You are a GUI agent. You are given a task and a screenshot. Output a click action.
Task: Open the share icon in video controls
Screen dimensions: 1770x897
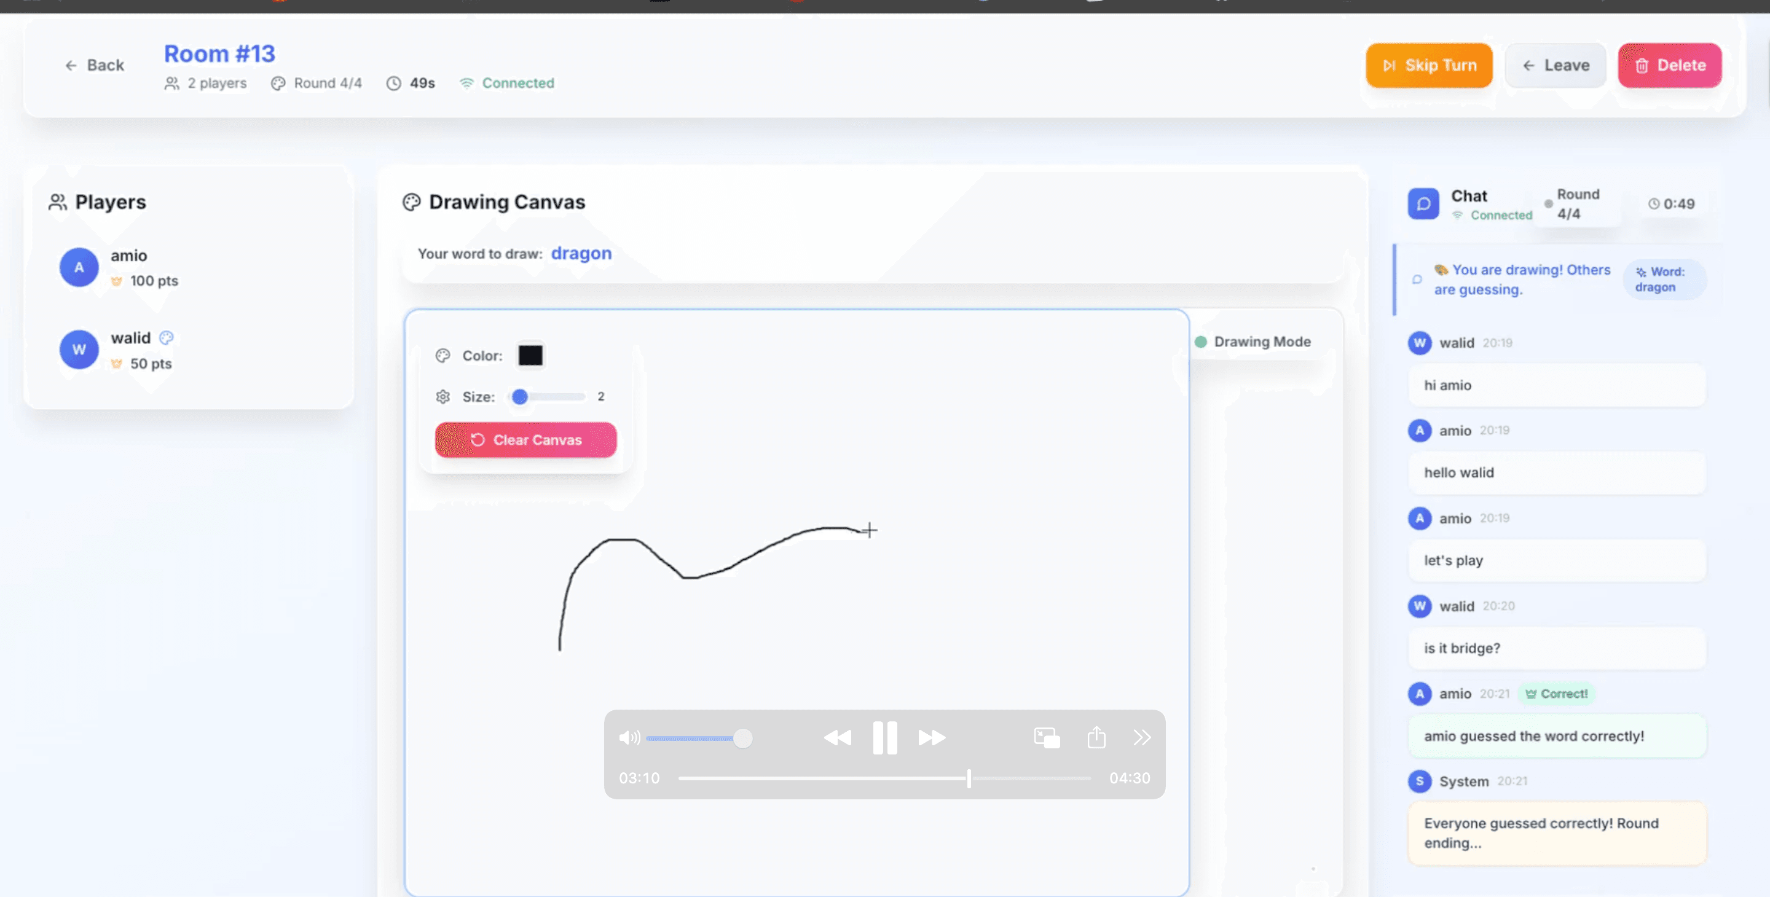[x=1096, y=737]
